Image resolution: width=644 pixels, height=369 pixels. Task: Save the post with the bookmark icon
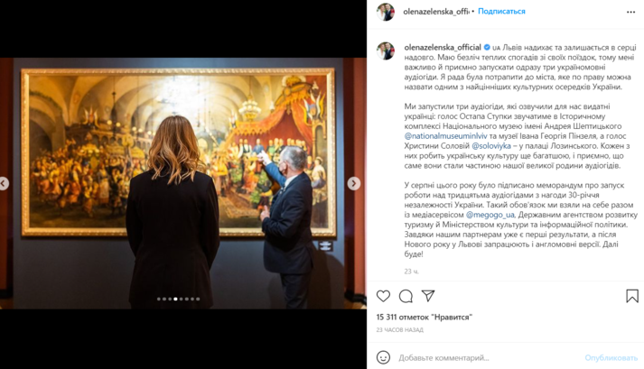pyautogui.click(x=632, y=296)
